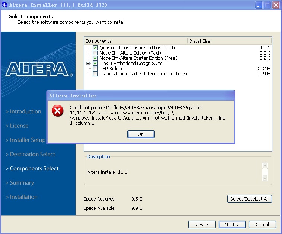Check Stand-Alone Quartus II Programmer (Free)
This screenshot has height=234, width=282.
tap(95, 74)
